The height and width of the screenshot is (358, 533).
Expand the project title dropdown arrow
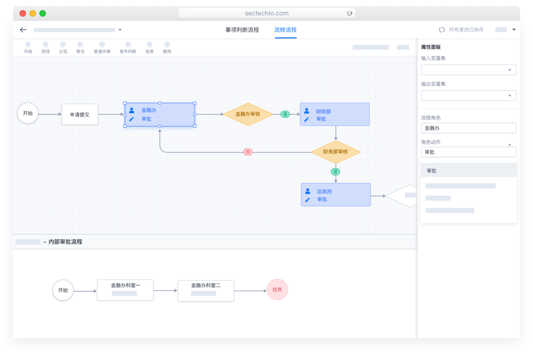click(x=120, y=30)
